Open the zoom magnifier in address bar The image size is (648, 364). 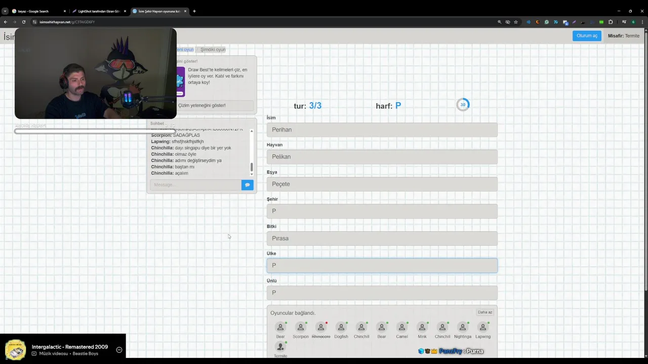click(x=499, y=22)
